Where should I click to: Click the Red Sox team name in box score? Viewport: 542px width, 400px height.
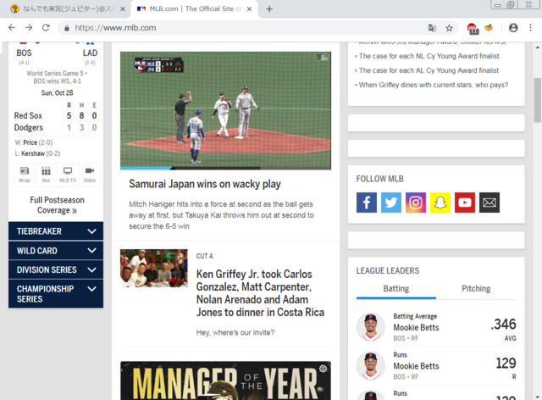point(28,115)
